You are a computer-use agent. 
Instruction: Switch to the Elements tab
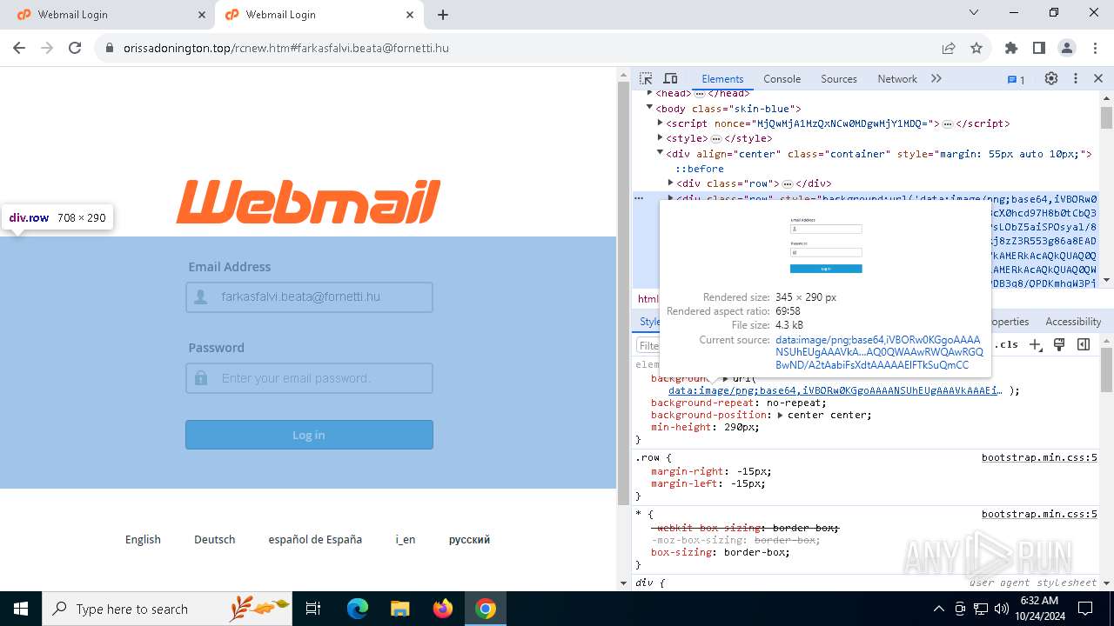[722, 79]
